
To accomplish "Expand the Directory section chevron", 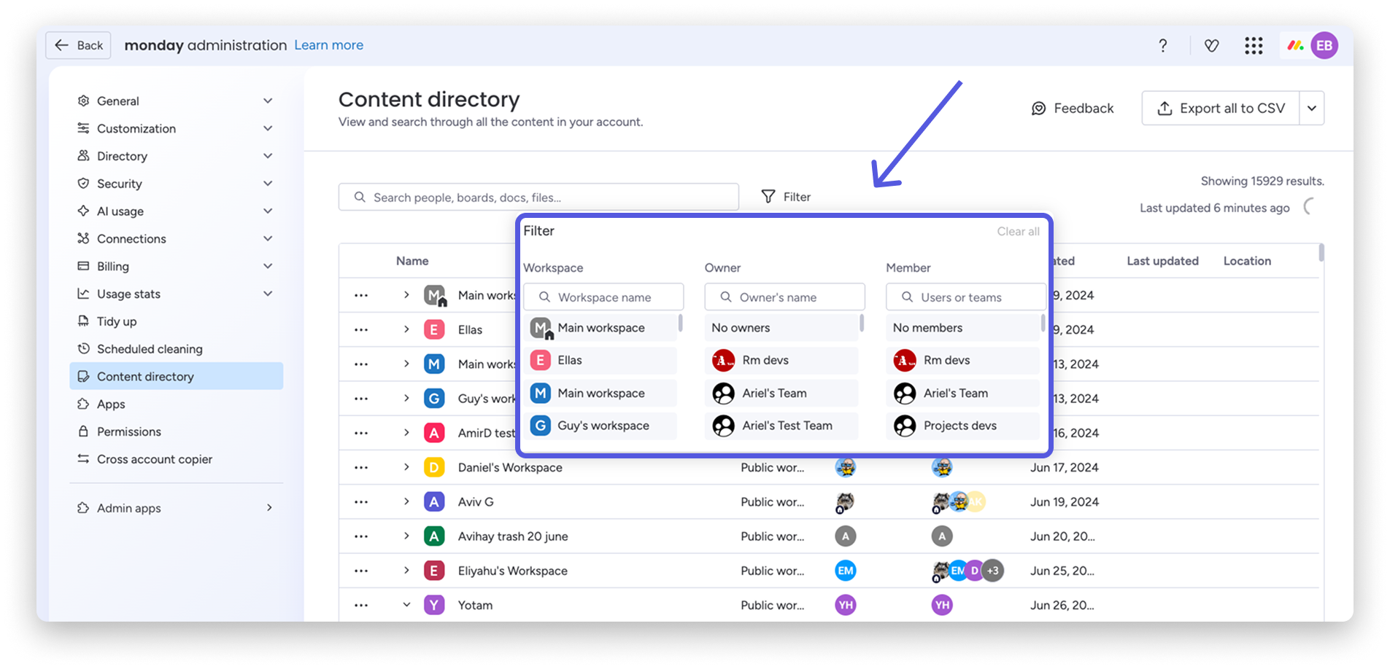I will coord(268,156).
